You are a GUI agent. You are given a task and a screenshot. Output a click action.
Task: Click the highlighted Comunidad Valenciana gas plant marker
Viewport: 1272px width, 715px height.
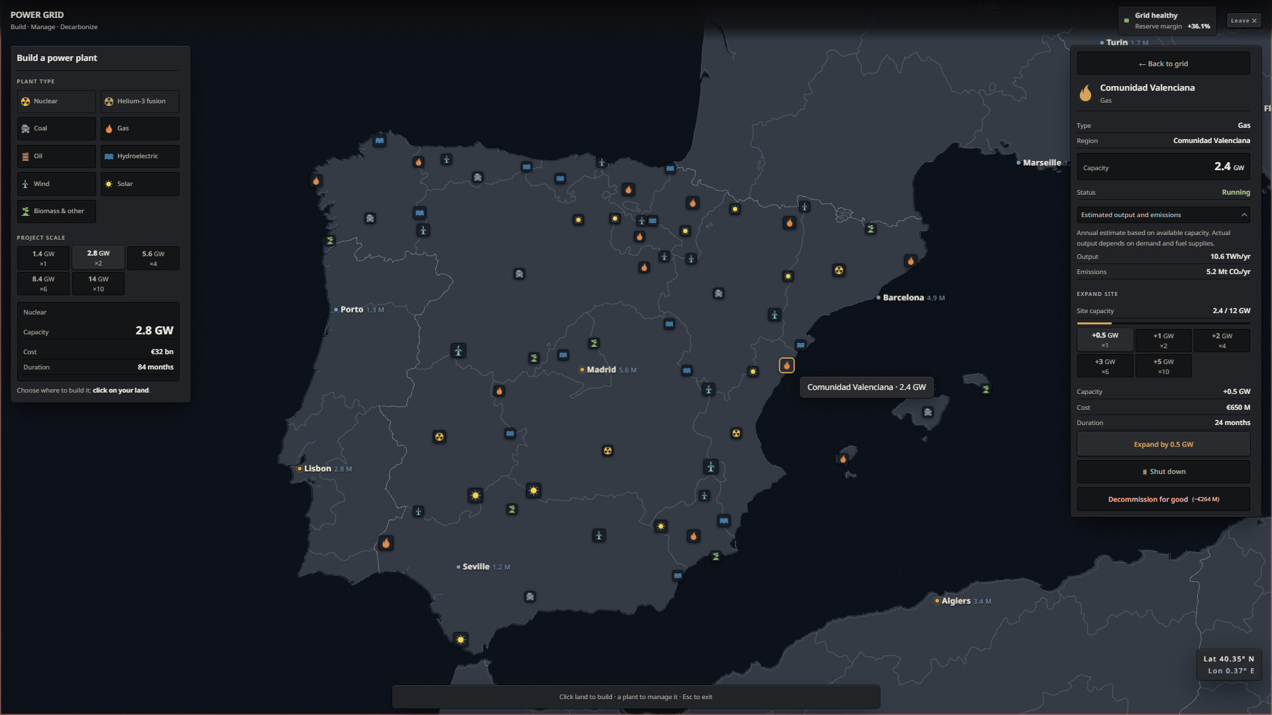786,365
